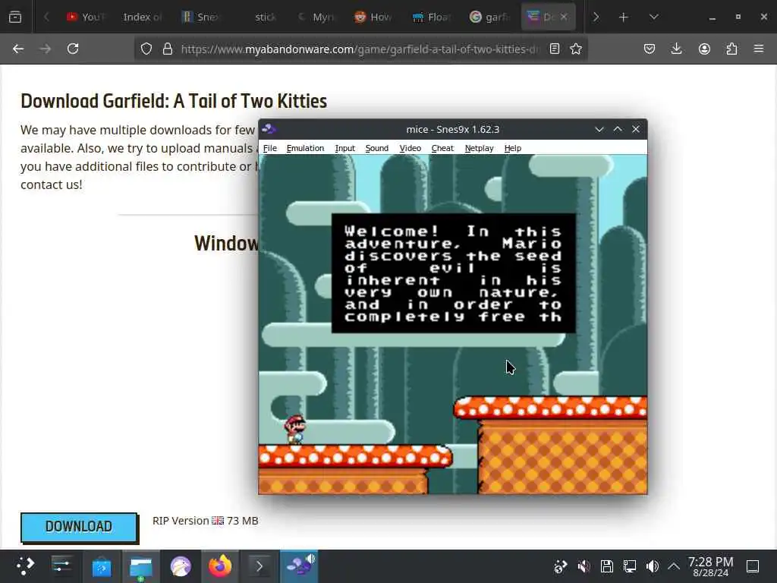This screenshot has width=777, height=583.
Task: Open a new browser tab
Action: tap(624, 17)
